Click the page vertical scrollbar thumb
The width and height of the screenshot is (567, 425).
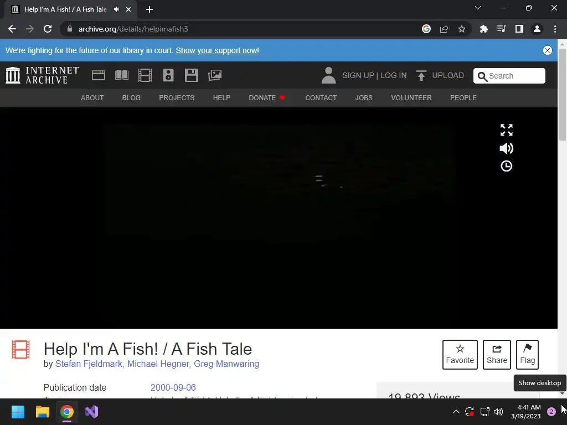[x=562, y=94]
